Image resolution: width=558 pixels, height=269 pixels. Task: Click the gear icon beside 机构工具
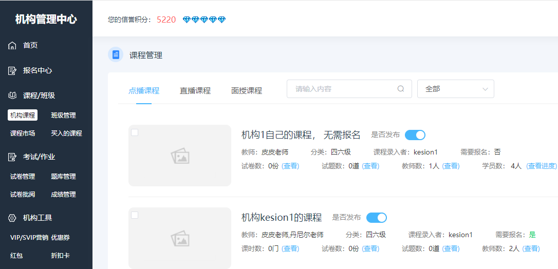[12, 218]
